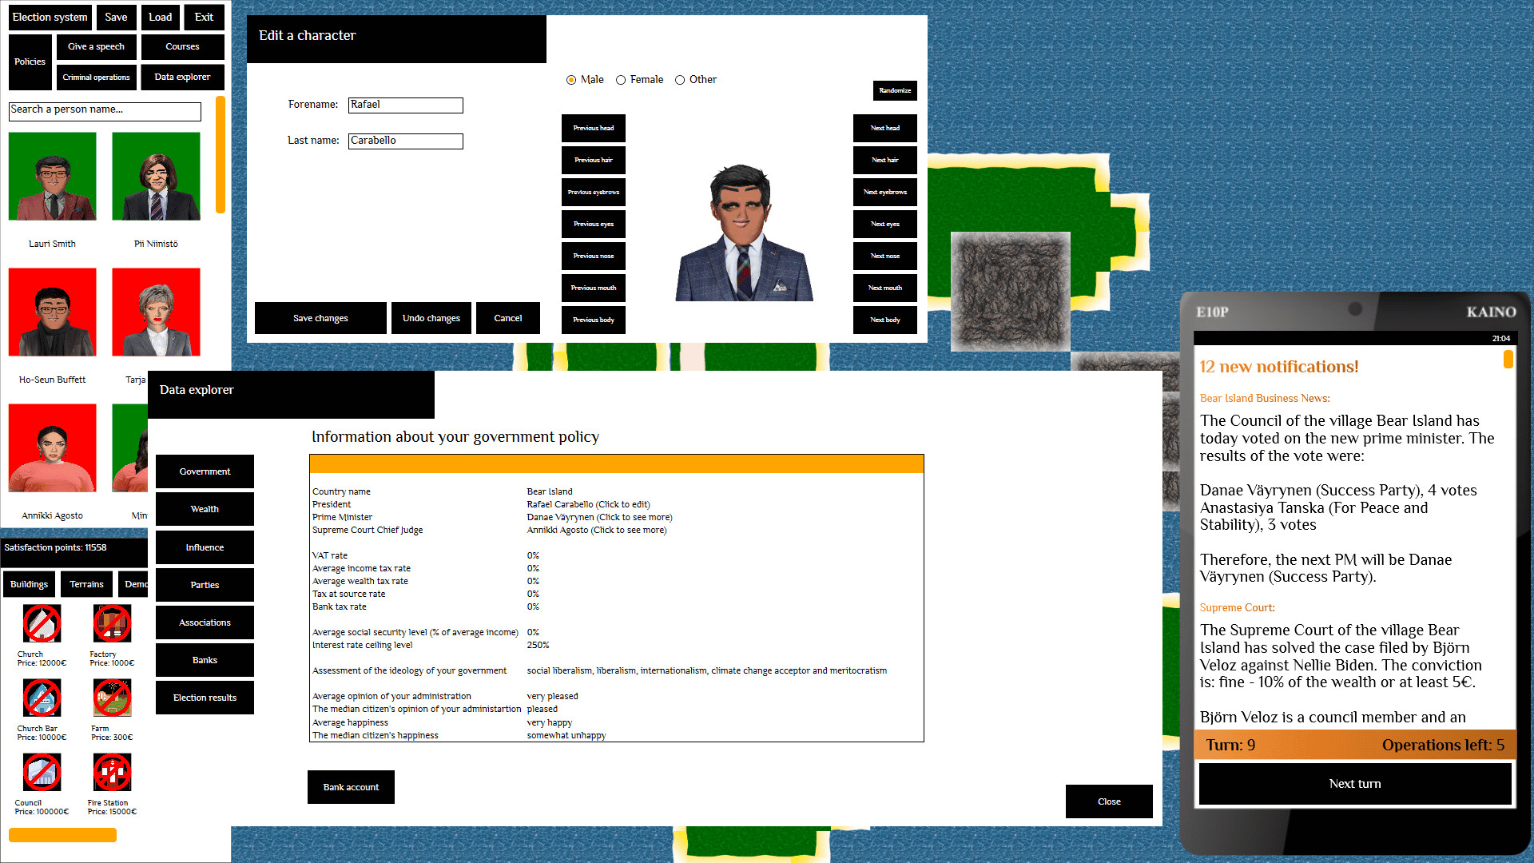Select the Female gender option
This screenshot has width=1534, height=863.
621,80
